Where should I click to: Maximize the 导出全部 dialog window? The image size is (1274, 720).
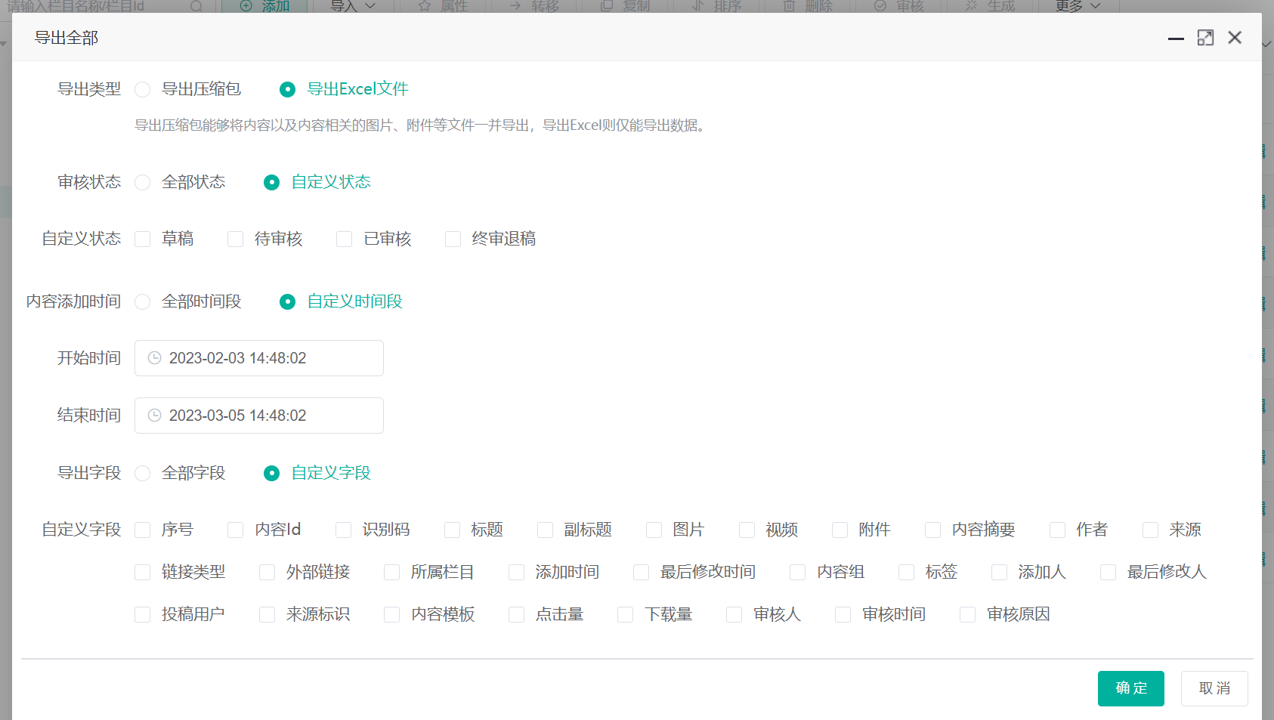pyautogui.click(x=1205, y=38)
